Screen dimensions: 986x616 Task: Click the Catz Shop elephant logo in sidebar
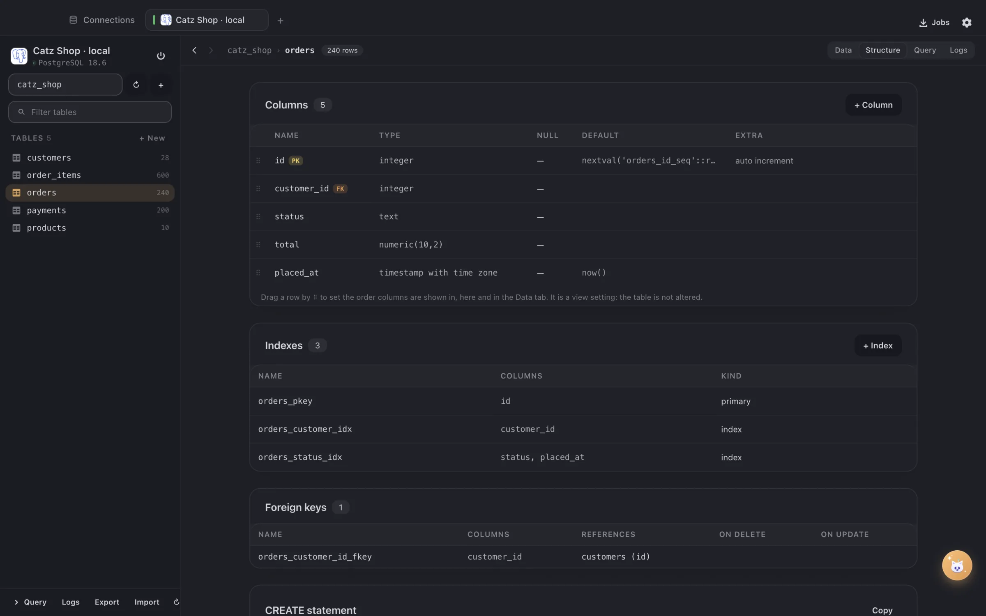click(19, 56)
